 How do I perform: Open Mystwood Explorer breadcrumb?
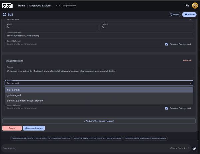point(40,6)
